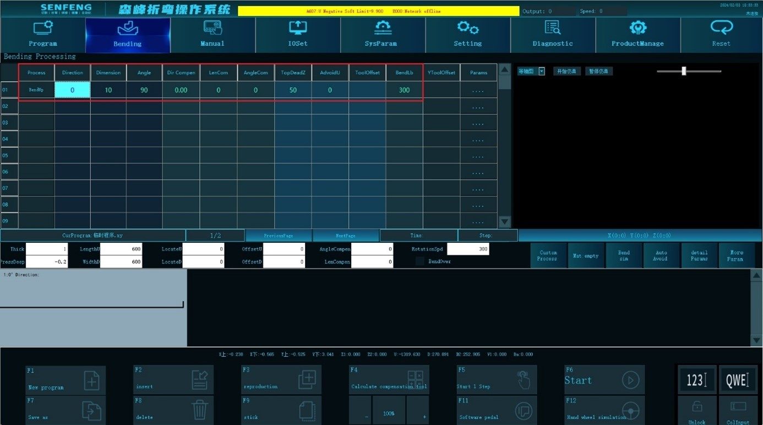Switch to the Manual tab
Screen dimensions: 763x425
[x=212, y=35]
